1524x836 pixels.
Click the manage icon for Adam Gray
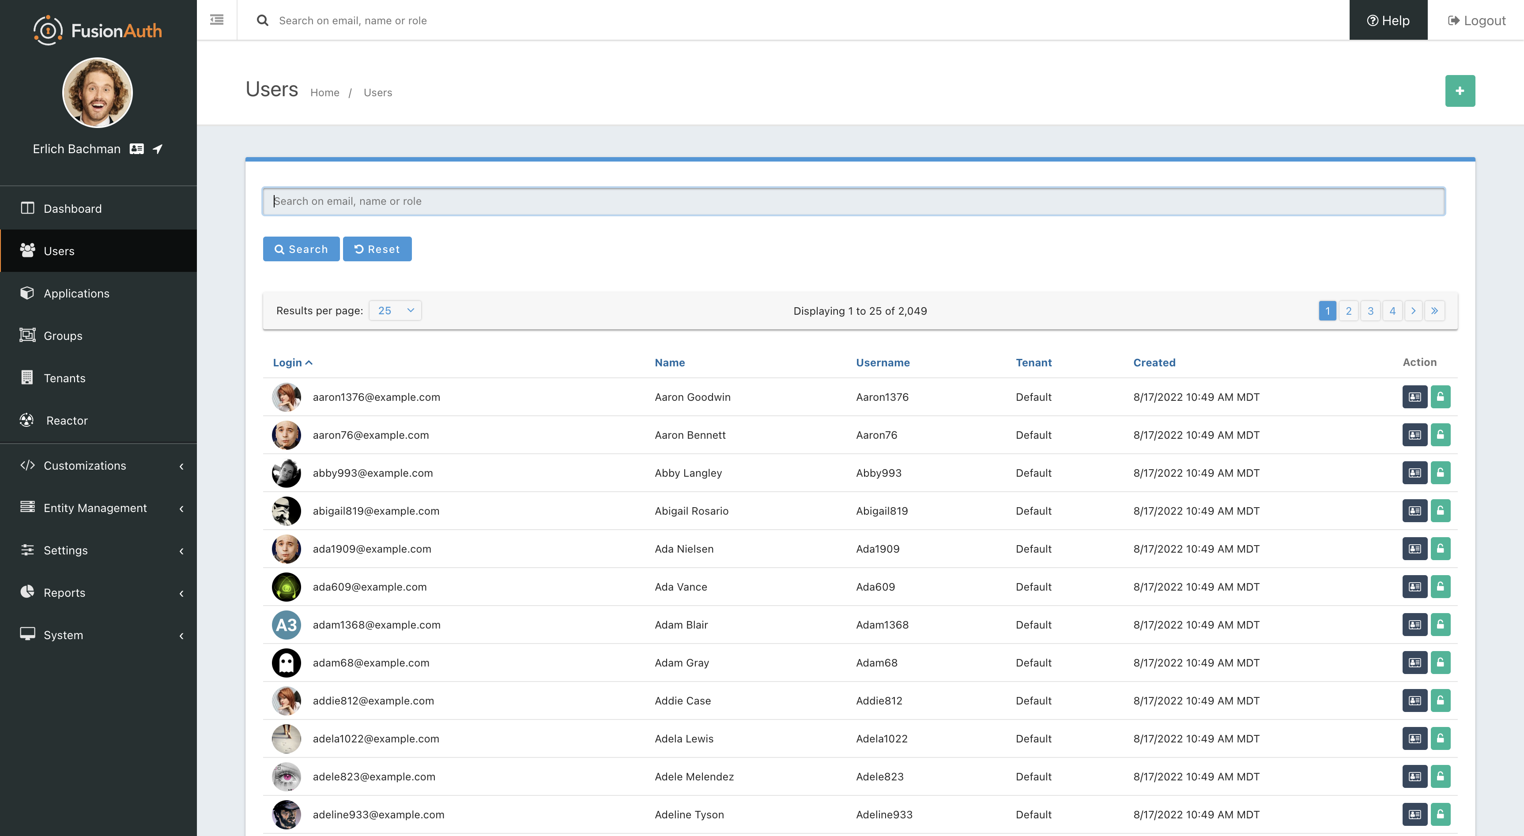1415,663
